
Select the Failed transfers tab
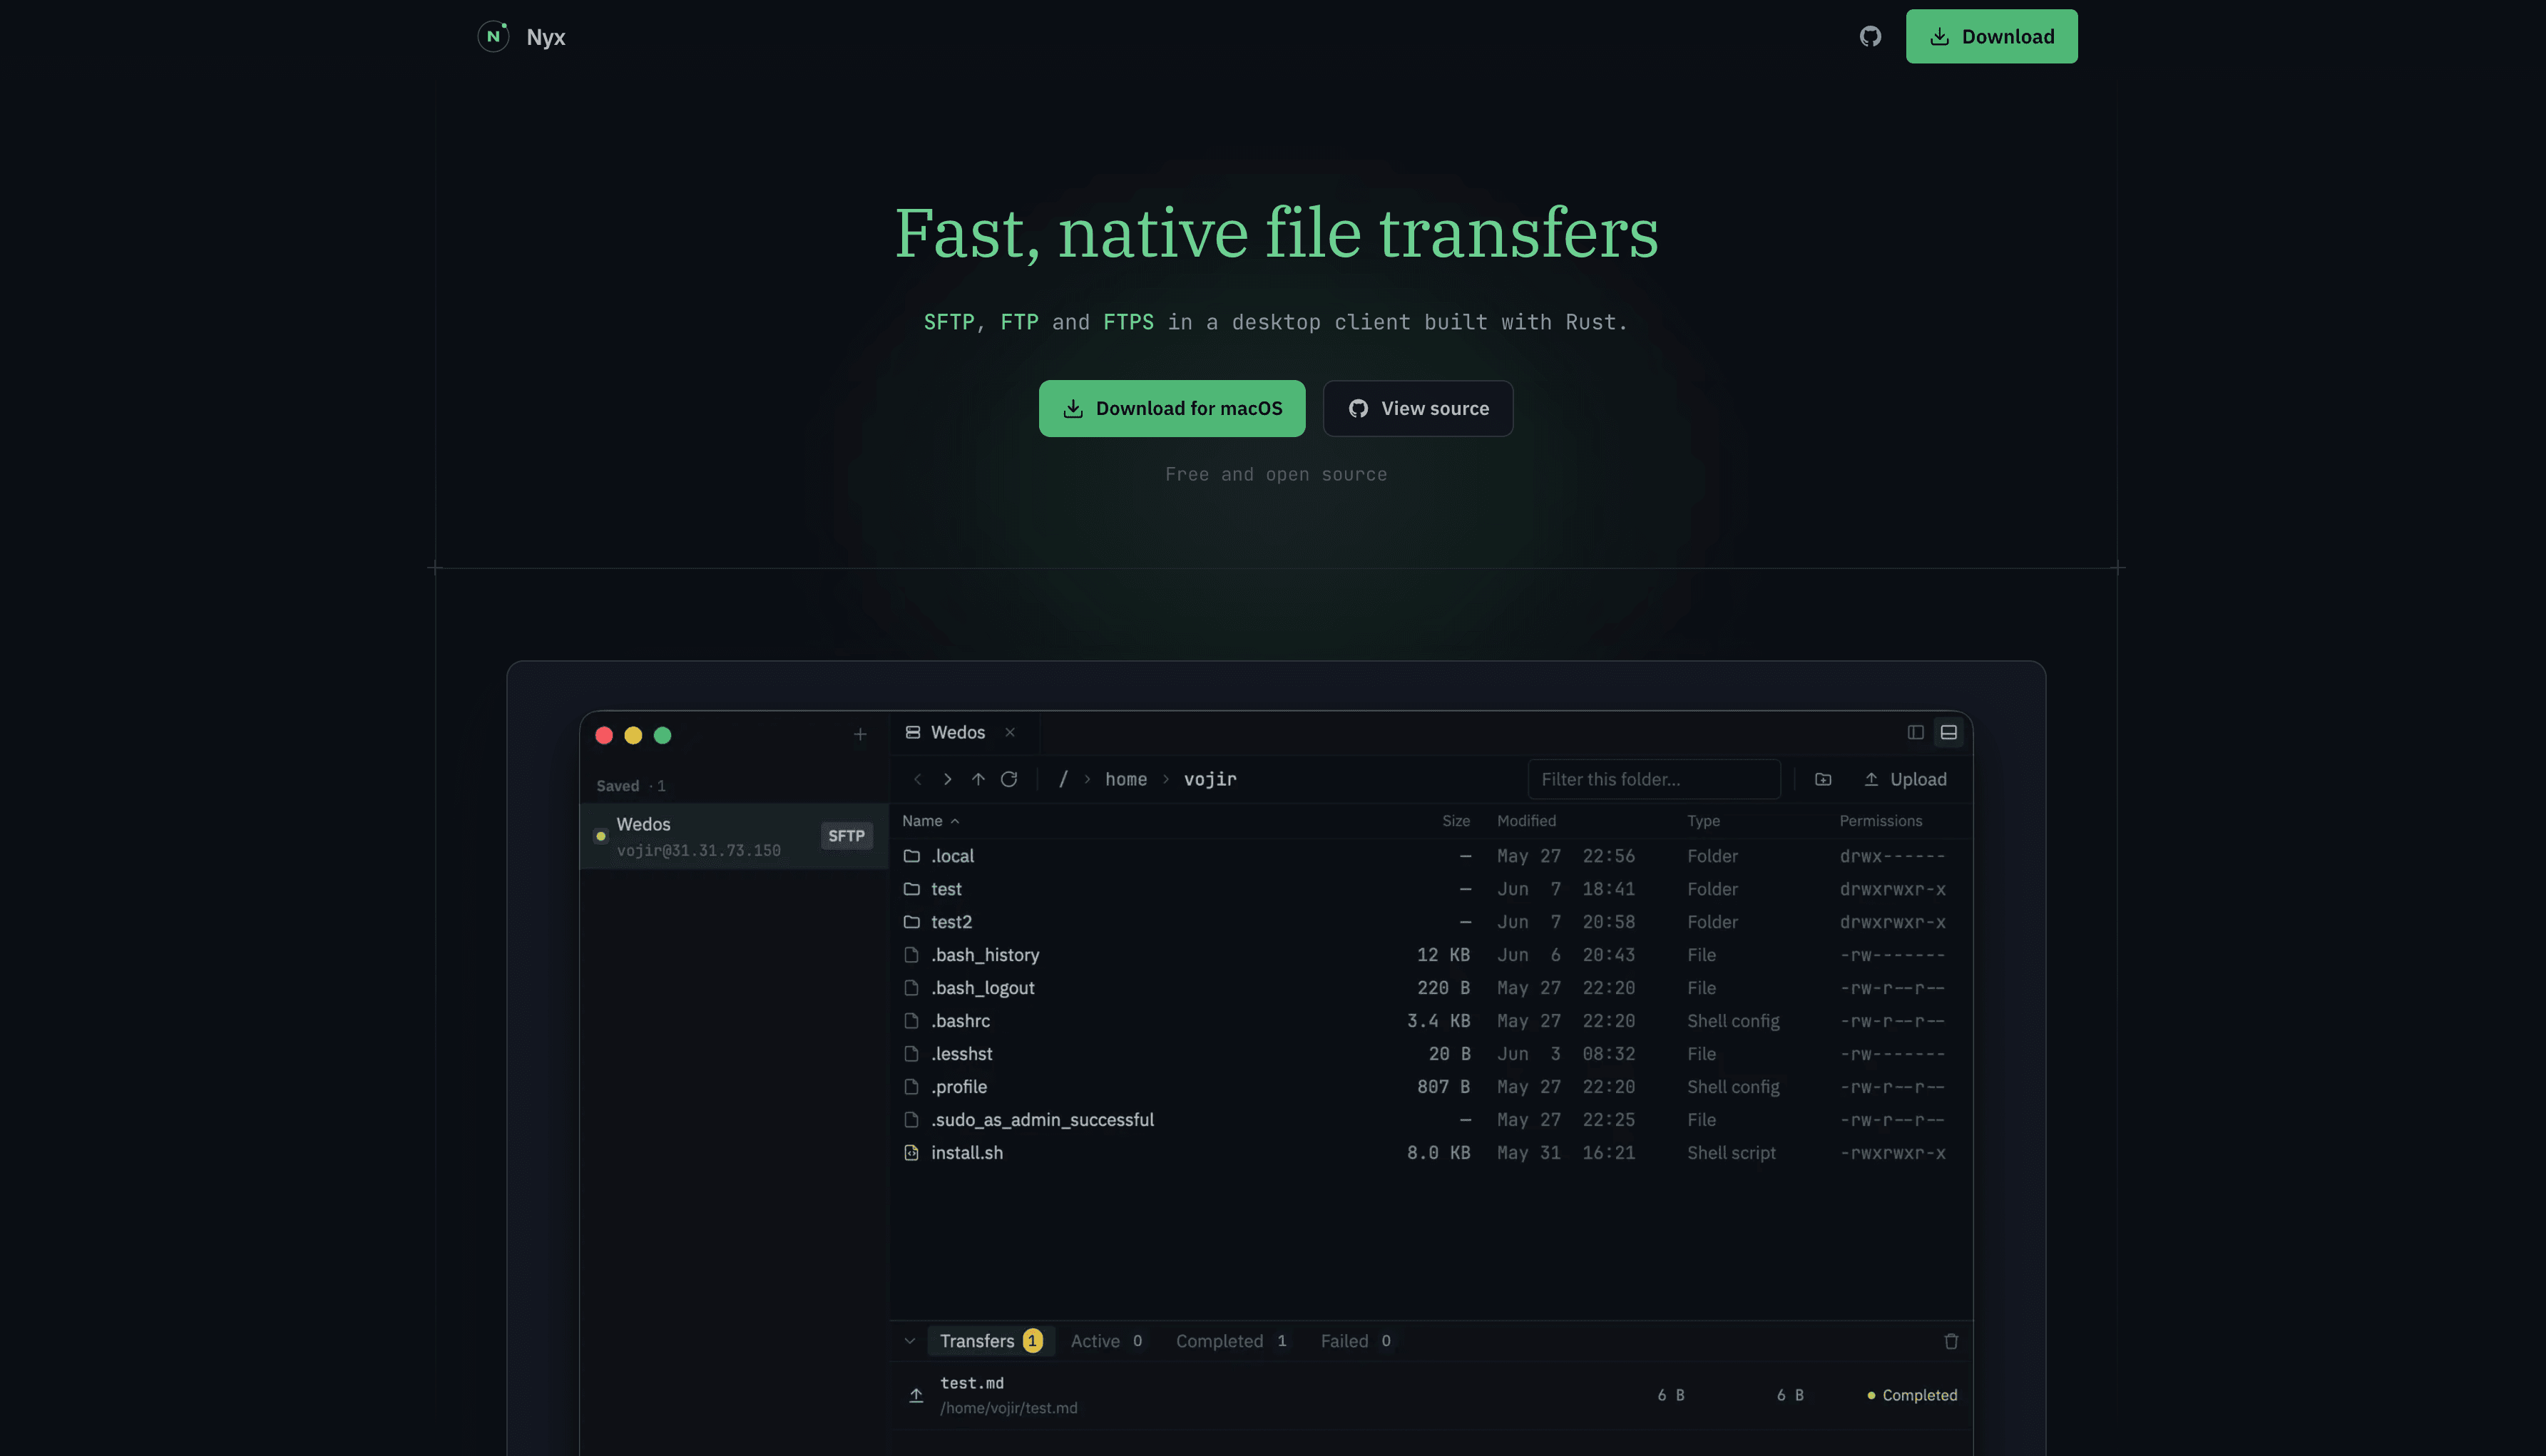(1356, 1341)
